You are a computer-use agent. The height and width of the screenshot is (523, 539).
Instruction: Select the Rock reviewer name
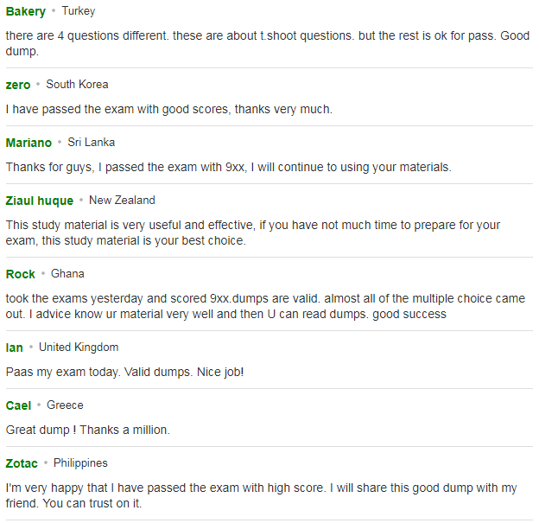click(x=20, y=274)
